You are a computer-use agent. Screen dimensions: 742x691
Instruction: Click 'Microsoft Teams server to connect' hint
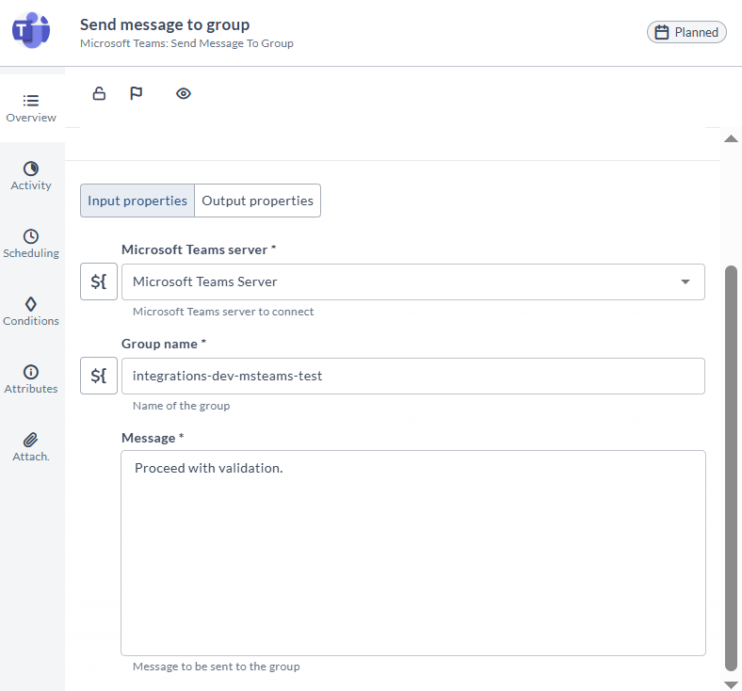pyautogui.click(x=223, y=312)
